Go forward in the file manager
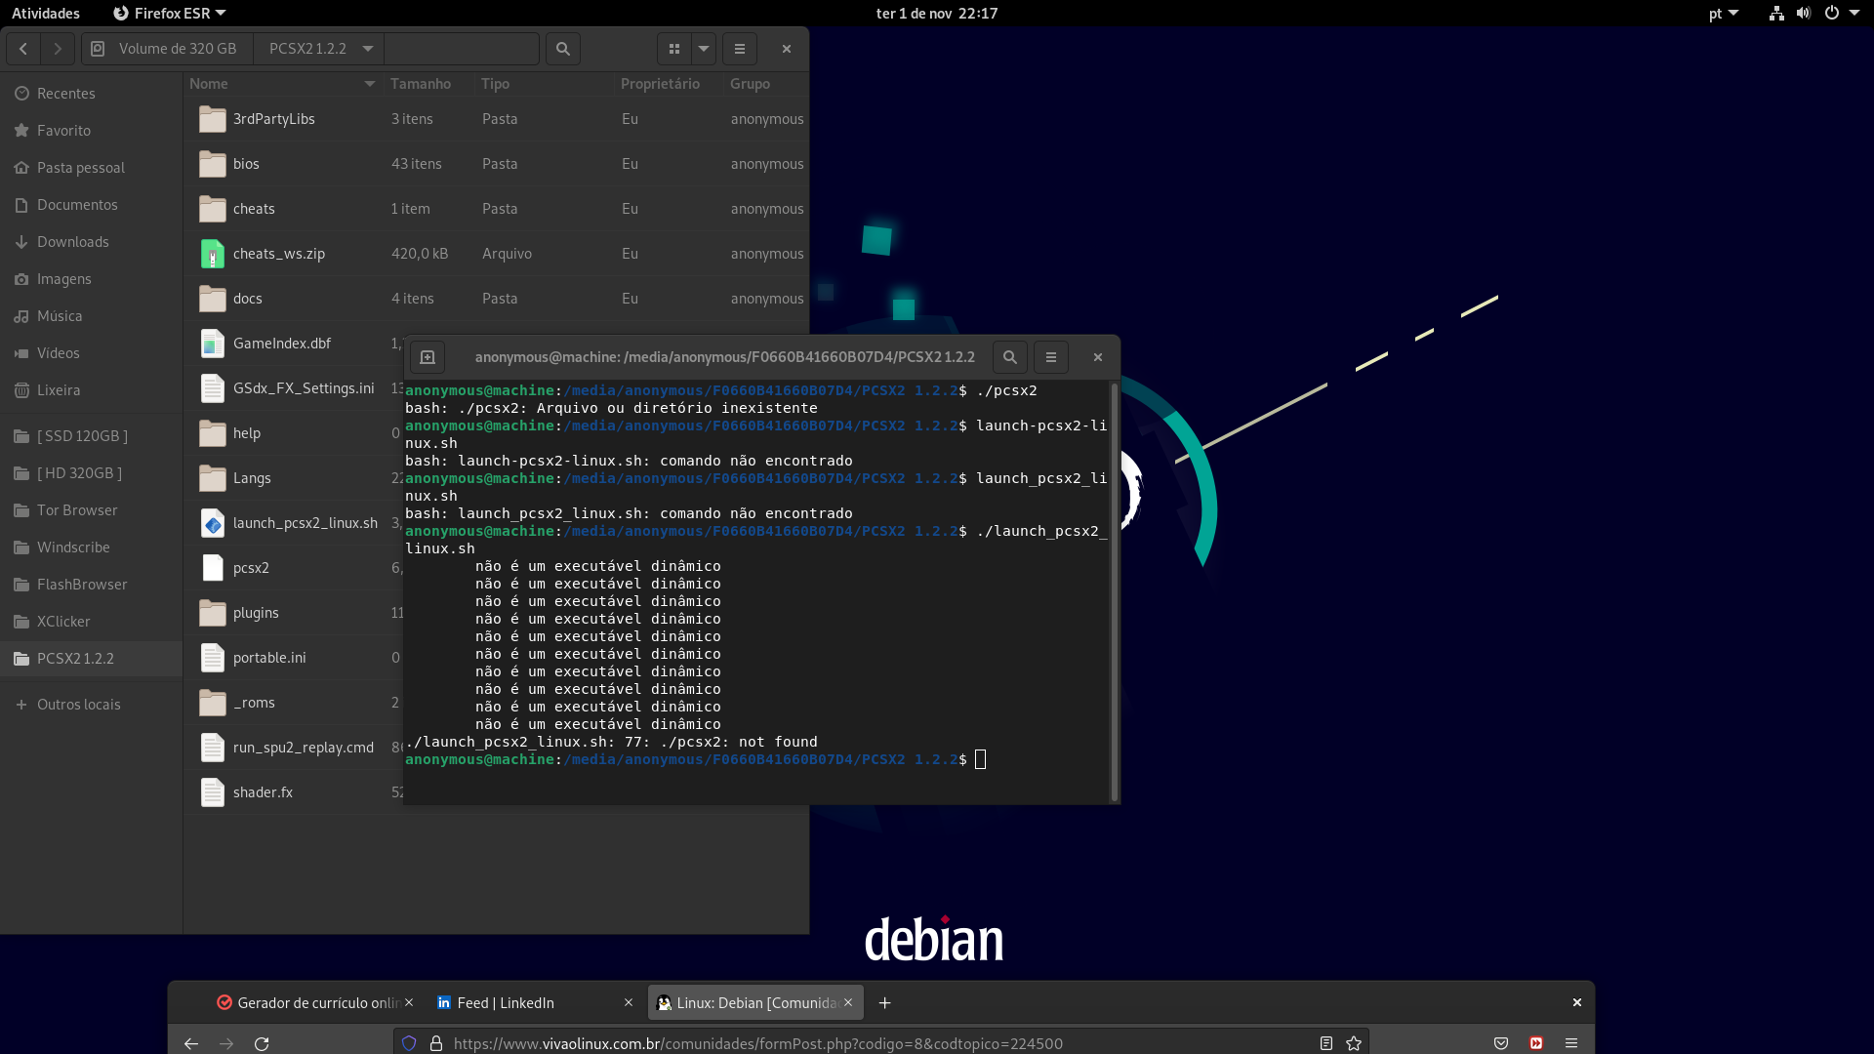 pos(58,49)
